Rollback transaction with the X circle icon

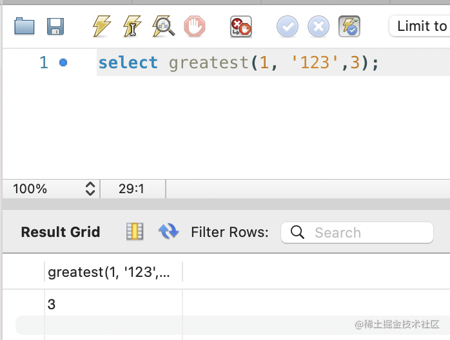pos(318,26)
